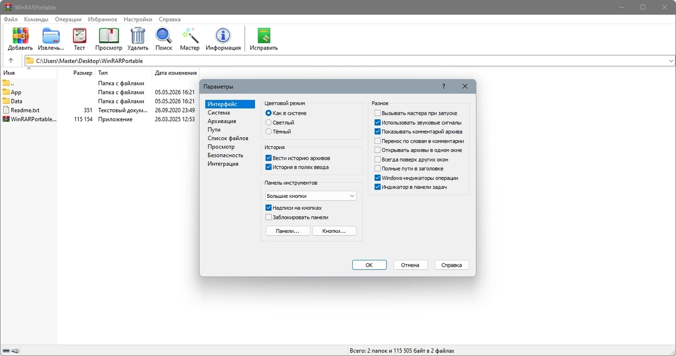Click the drive icon in status bar

pos(6,351)
